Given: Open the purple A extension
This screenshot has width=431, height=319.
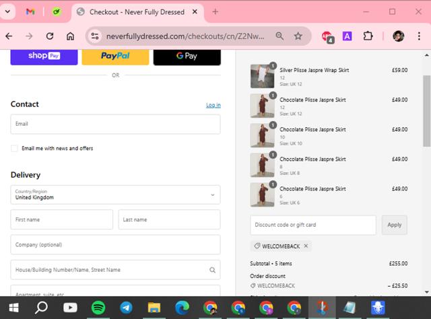Looking at the screenshot, I should 347,36.
